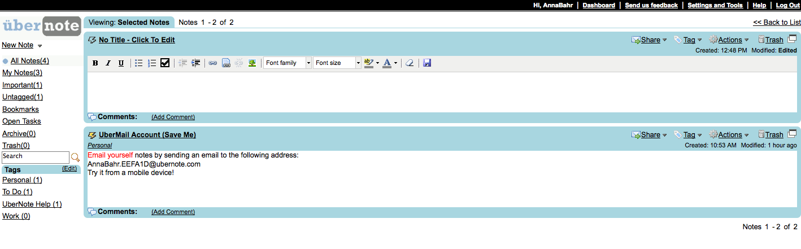Edit the Tags list
This screenshot has height=249, width=801.
pos(69,169)
